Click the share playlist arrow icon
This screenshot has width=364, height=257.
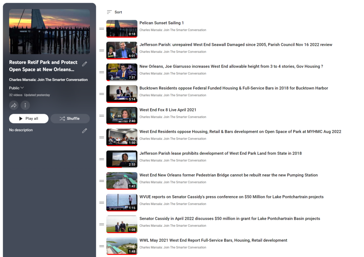14,105
